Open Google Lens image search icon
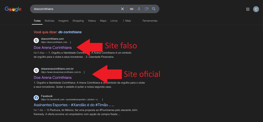This screenshot has width=263, height=122. (146, 9)
